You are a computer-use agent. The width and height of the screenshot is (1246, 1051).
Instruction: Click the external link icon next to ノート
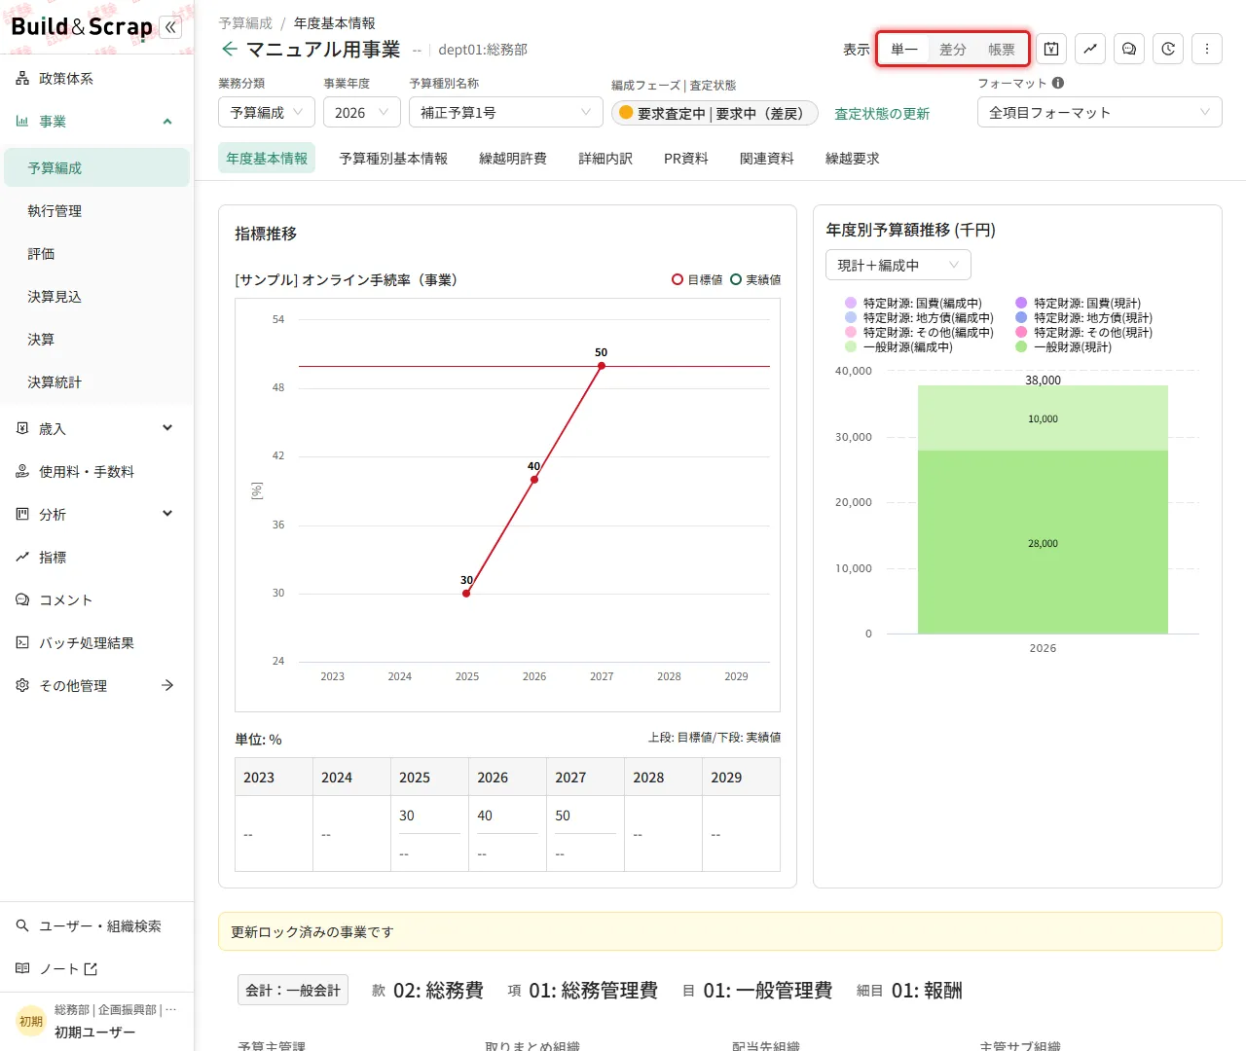(92, 968)
